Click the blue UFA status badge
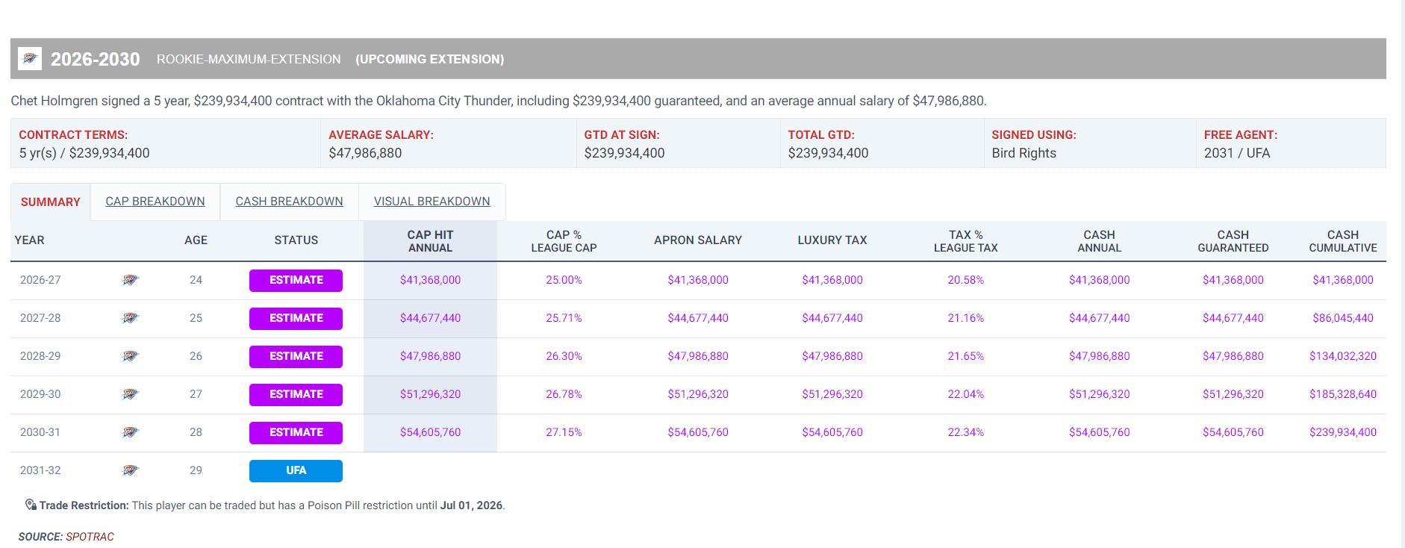 (x=296, y=470)
